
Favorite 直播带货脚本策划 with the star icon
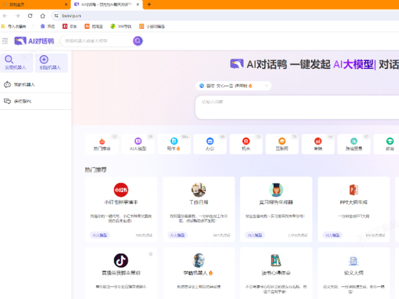click(x=150, y=254)
